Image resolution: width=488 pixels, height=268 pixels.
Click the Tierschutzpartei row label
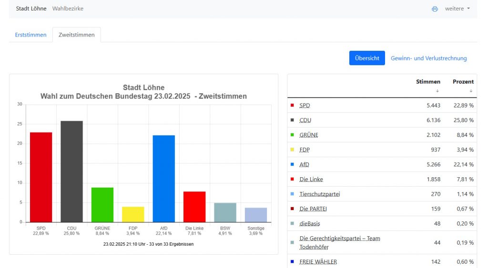(x=319, y=194)
